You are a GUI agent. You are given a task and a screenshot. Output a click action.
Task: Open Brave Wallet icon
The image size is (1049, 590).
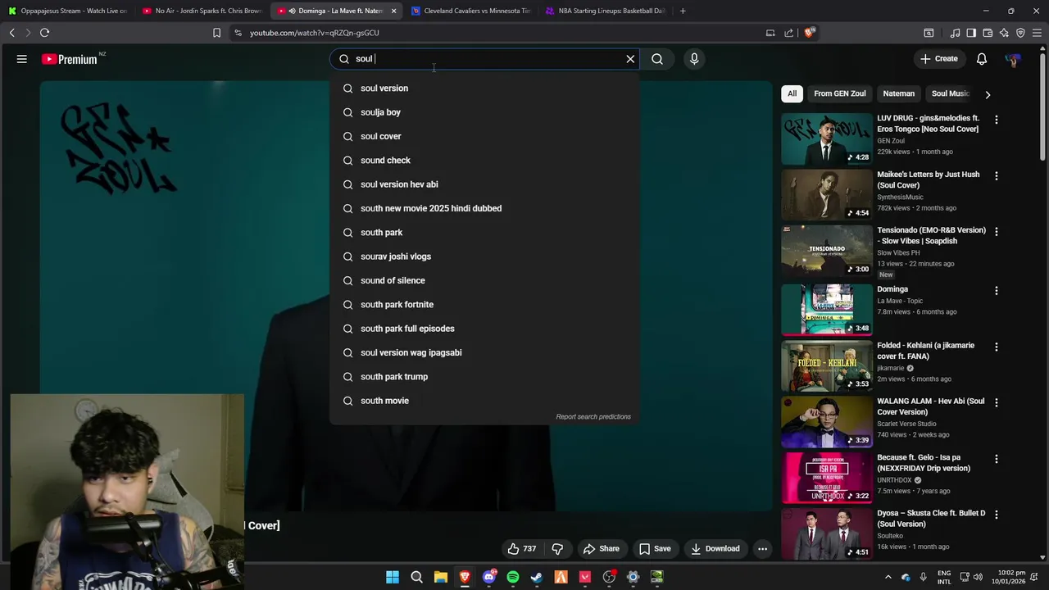click(988, 33)
